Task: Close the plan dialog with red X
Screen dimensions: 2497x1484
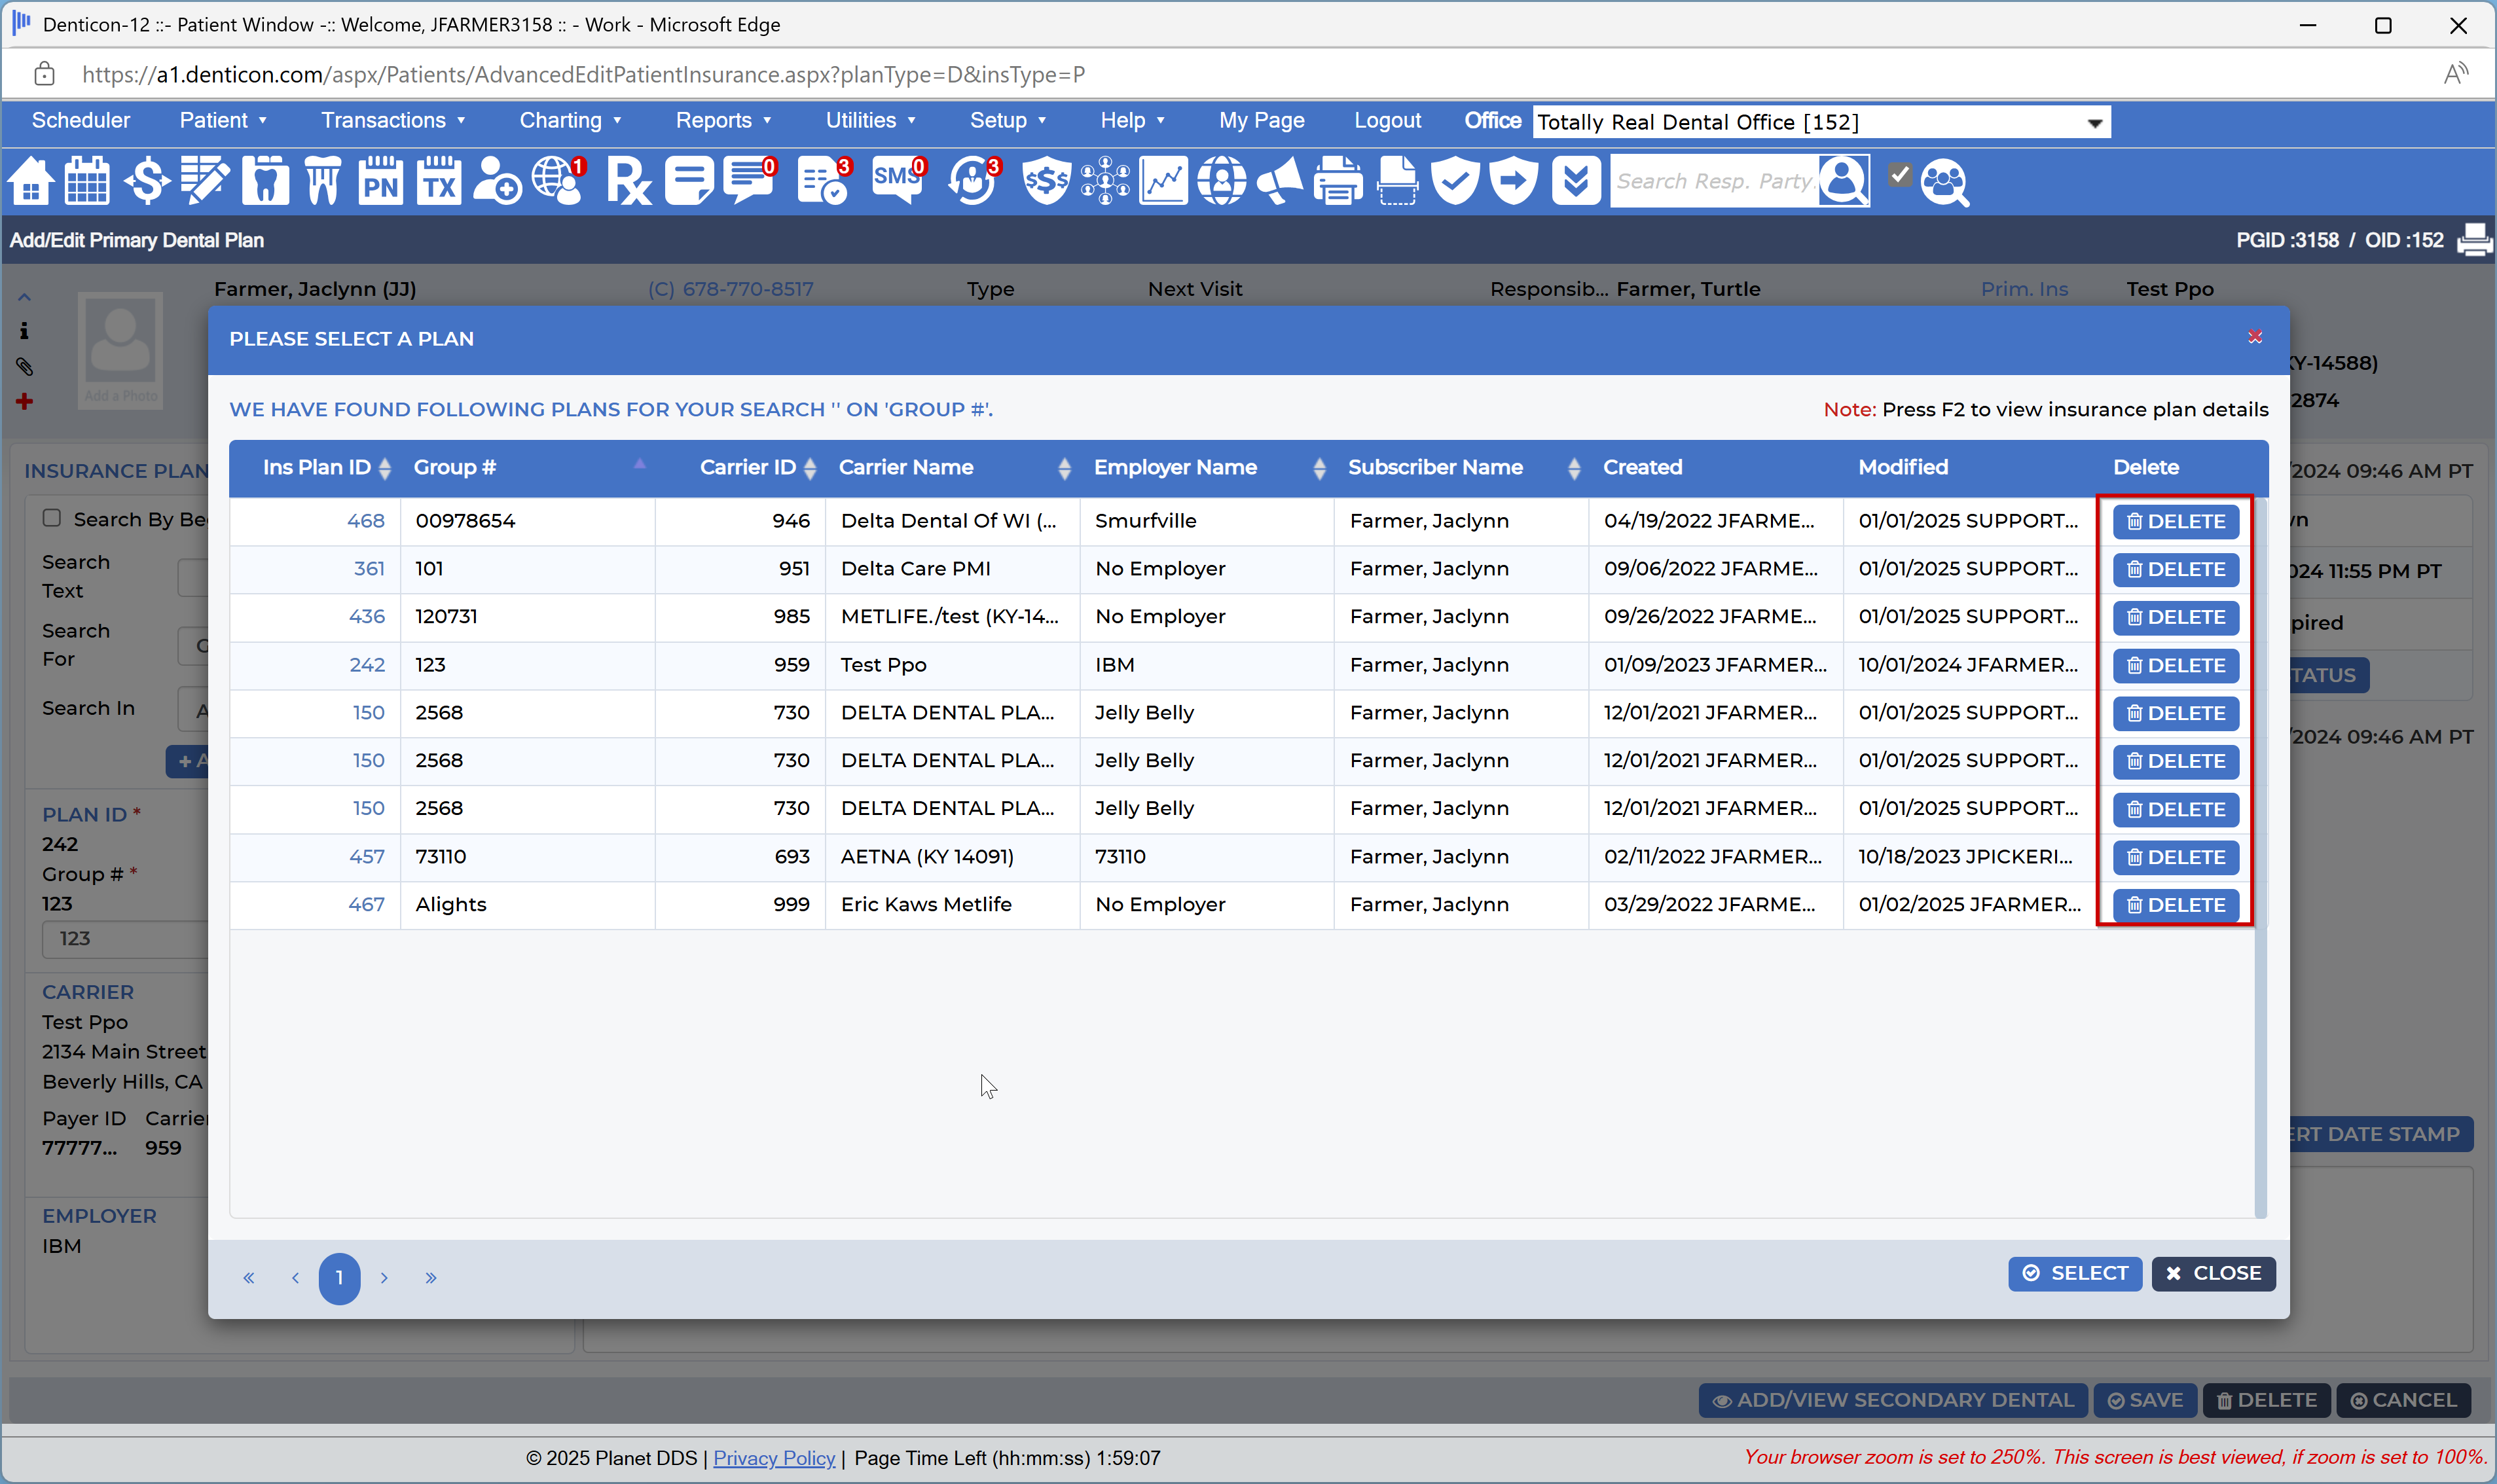Action: 2255,337
